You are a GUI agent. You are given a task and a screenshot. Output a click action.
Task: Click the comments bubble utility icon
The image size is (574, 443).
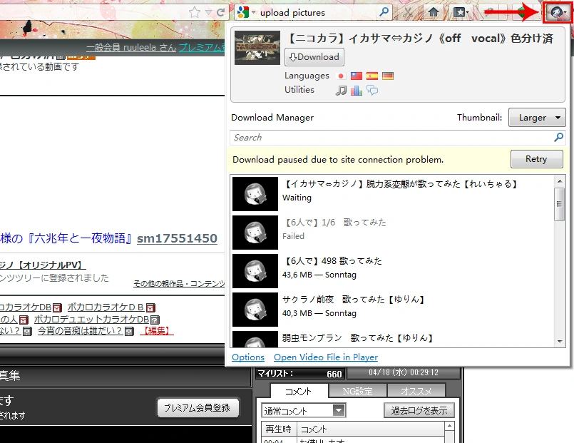372,90
